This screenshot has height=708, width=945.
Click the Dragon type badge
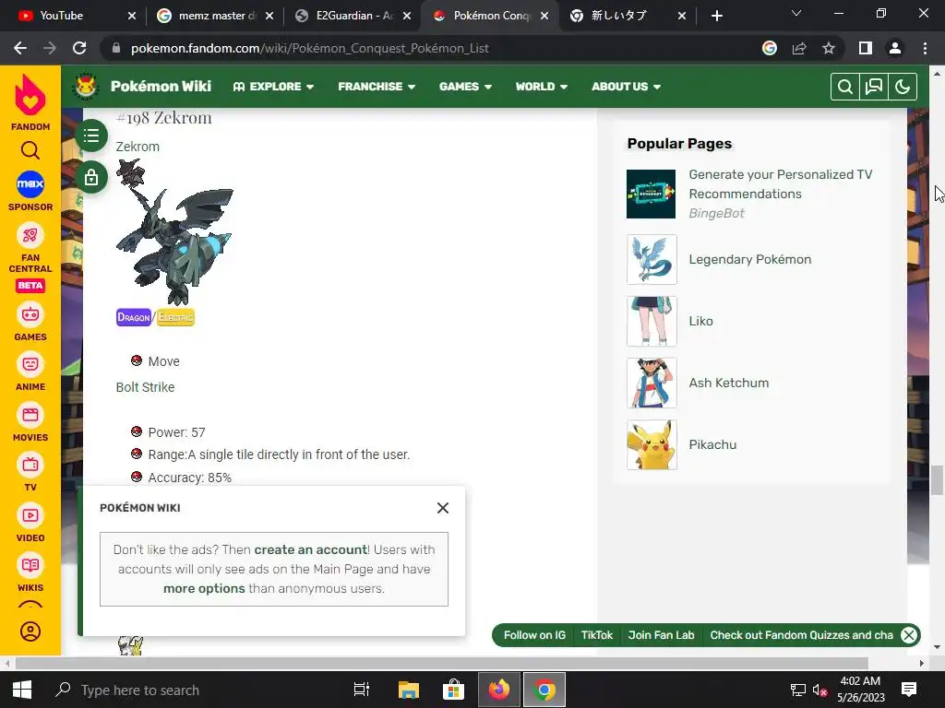tap(134, 317)
